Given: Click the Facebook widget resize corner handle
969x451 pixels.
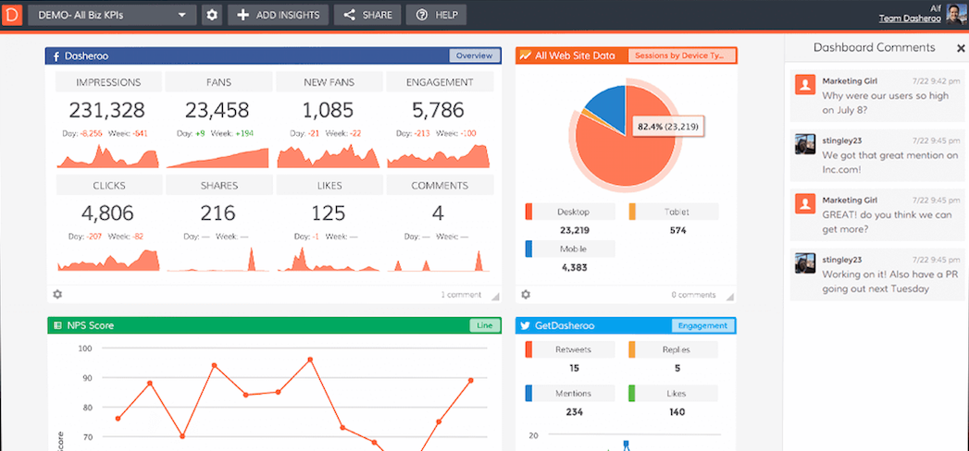Looking at the screenshot, I should [495, 297].
